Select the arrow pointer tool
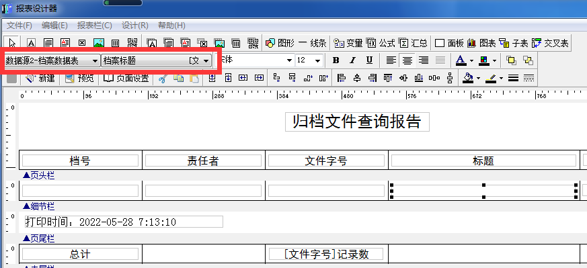Image resolution: width=587 pixels, height=268 pixels. tap(12, 43)
